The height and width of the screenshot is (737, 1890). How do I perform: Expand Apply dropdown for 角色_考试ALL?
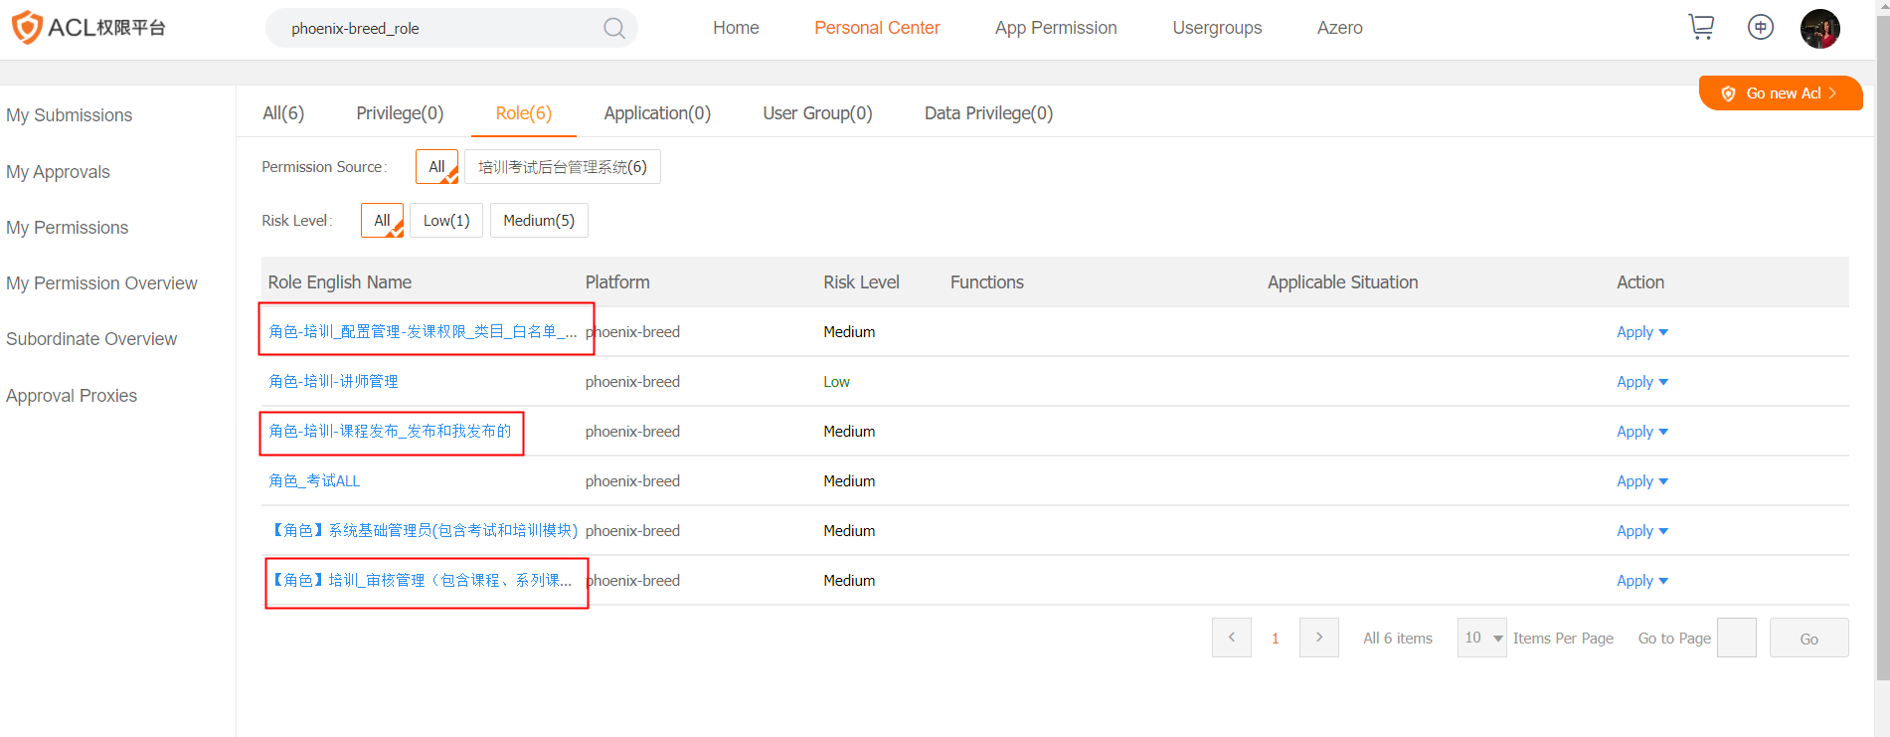tap(1642, 480)
